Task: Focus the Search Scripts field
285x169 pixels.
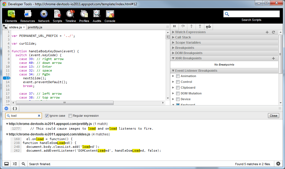Action: point(251,14)
